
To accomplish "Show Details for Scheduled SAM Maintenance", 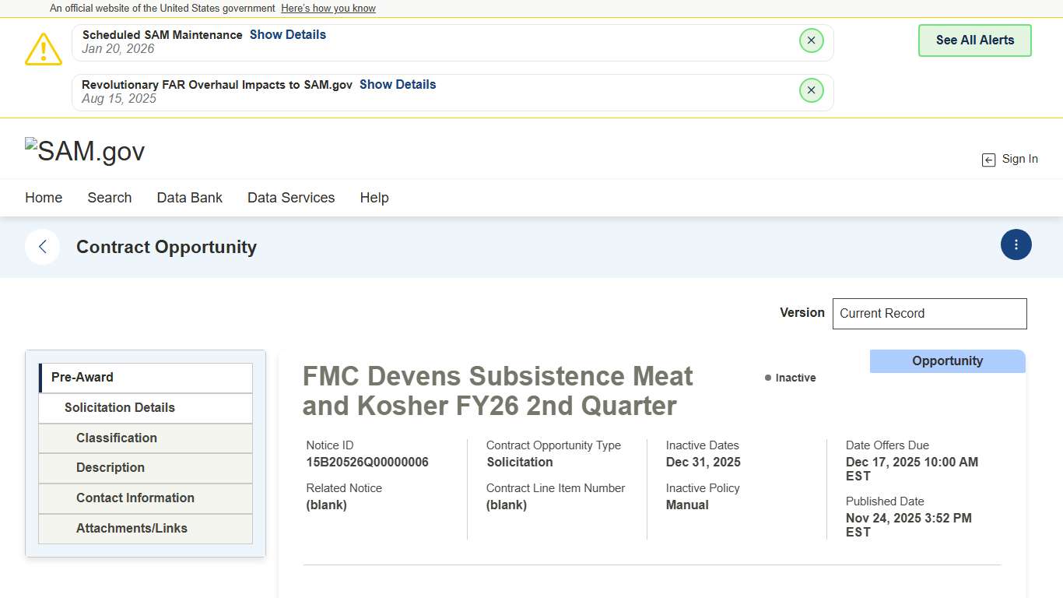I will pyautogui.click(x=287, y=35).
